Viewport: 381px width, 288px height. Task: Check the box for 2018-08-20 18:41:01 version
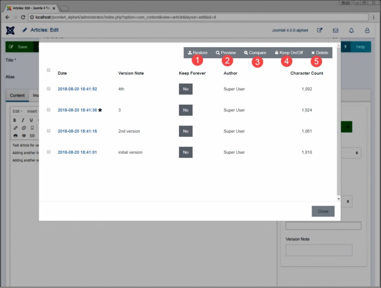pyautogui.click(x=49, y=152)
